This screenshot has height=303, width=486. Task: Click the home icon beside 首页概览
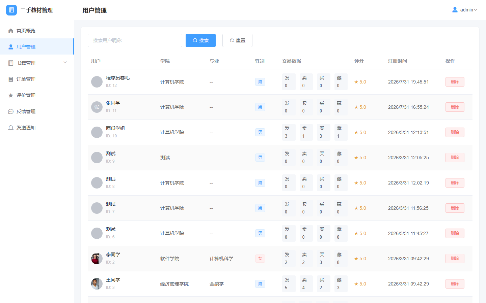pos(11,31)
